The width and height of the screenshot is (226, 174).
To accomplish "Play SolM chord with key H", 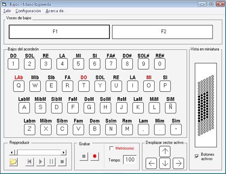I will [106, 108].
